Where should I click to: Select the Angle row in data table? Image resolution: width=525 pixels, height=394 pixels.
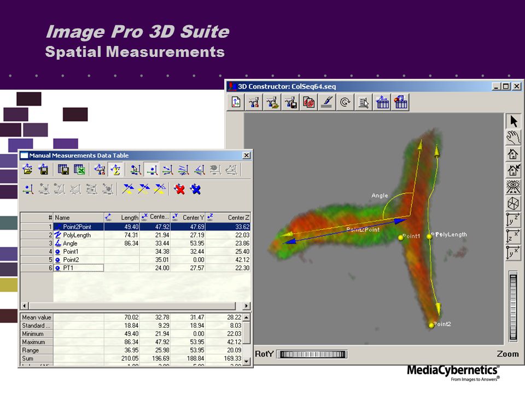pyautogui.click(x=135, y=243)
